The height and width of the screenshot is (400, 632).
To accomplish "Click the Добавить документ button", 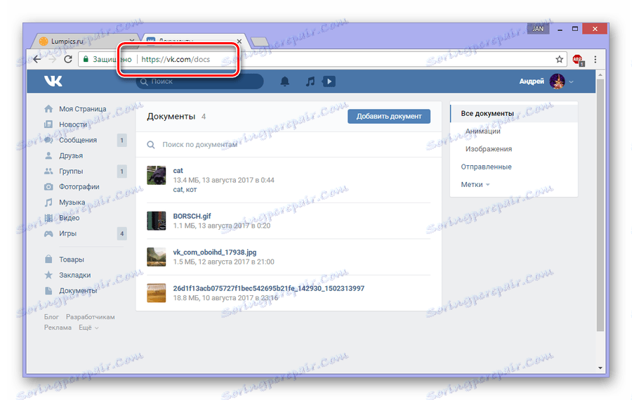I will [x=389, y=116].
